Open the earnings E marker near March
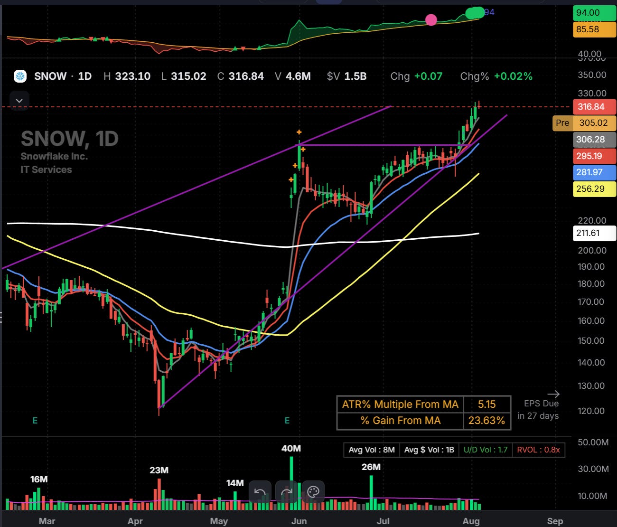617x527 pixels. (35, 421)
